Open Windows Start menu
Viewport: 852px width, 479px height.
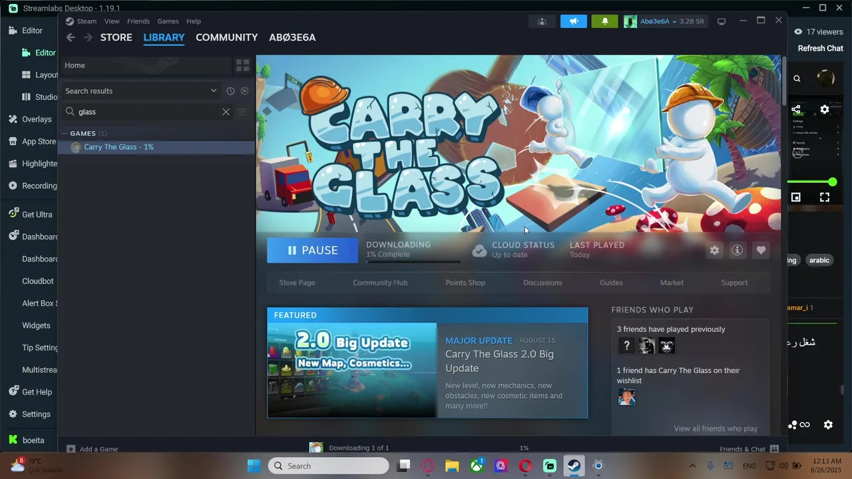click(x=254, y=466)
